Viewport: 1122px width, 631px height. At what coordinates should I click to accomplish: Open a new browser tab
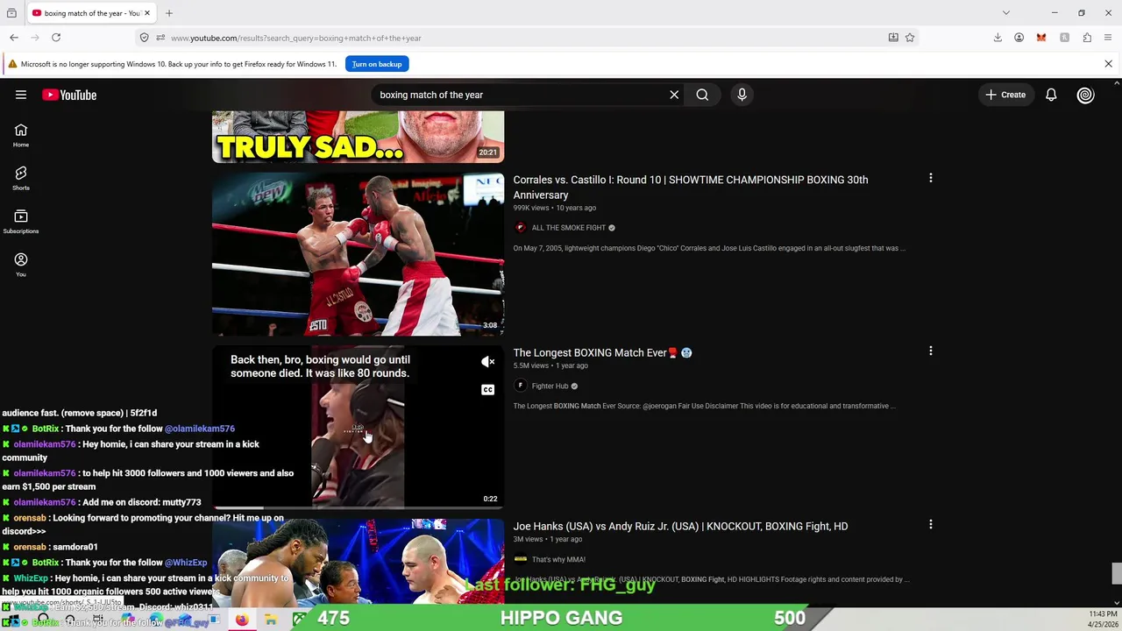pyautogui.click(x=169, y=13)
